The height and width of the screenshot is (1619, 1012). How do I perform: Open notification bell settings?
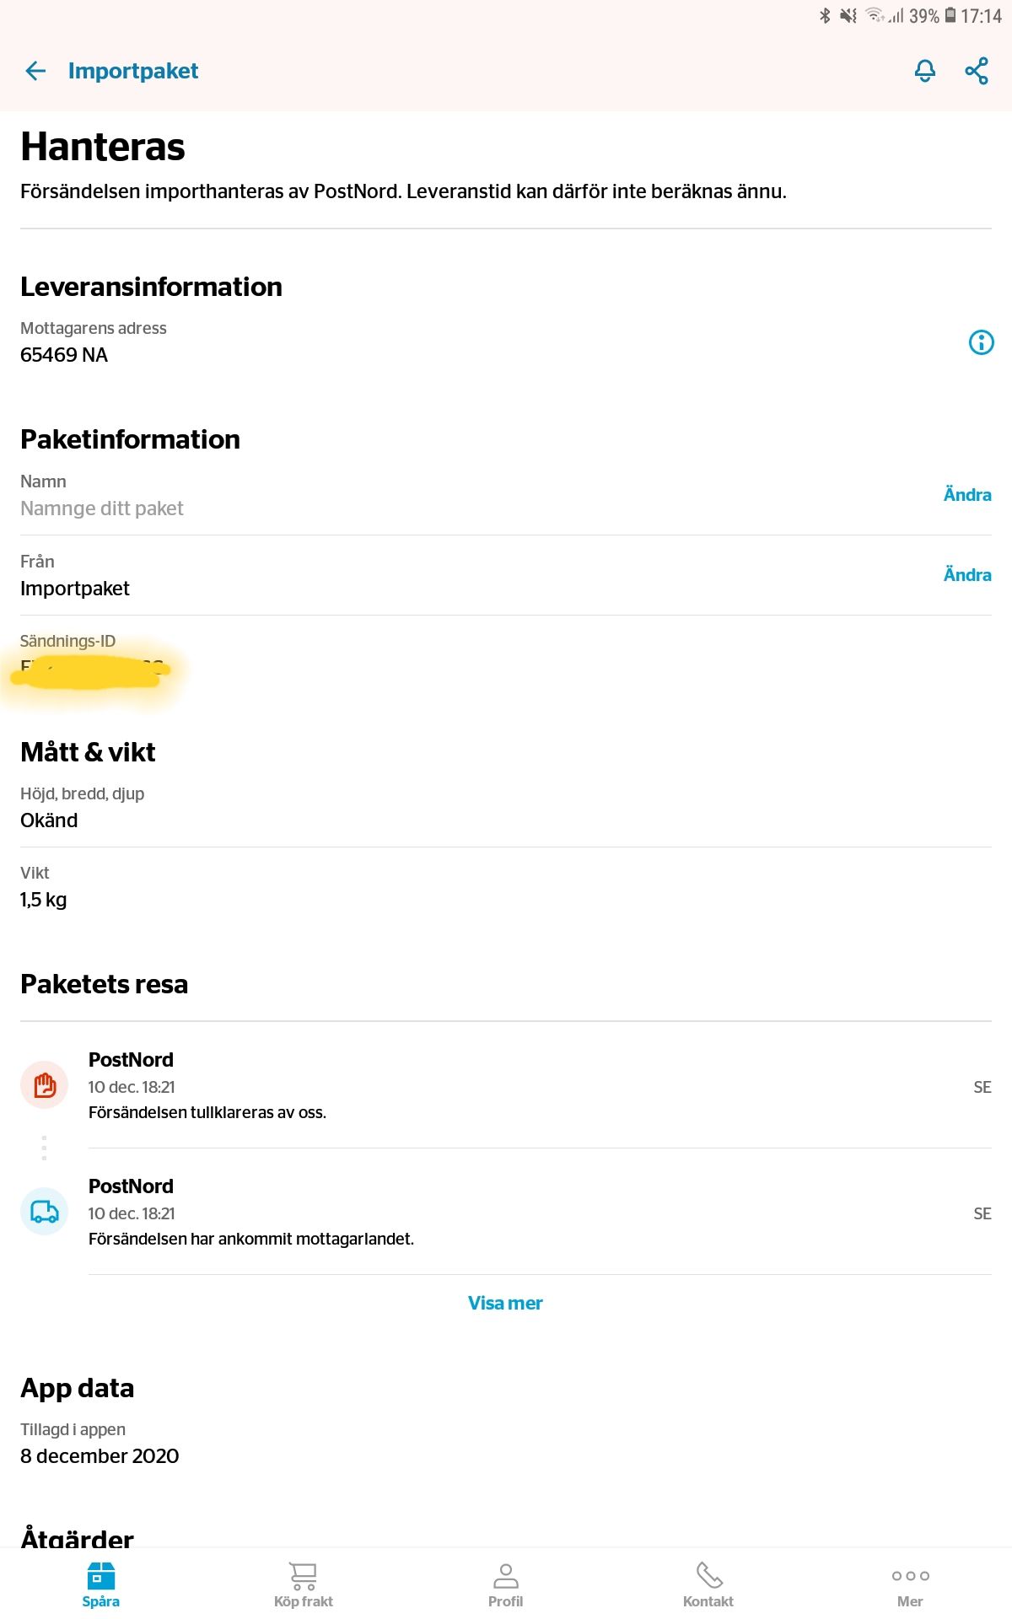click(x=925, y=71)
